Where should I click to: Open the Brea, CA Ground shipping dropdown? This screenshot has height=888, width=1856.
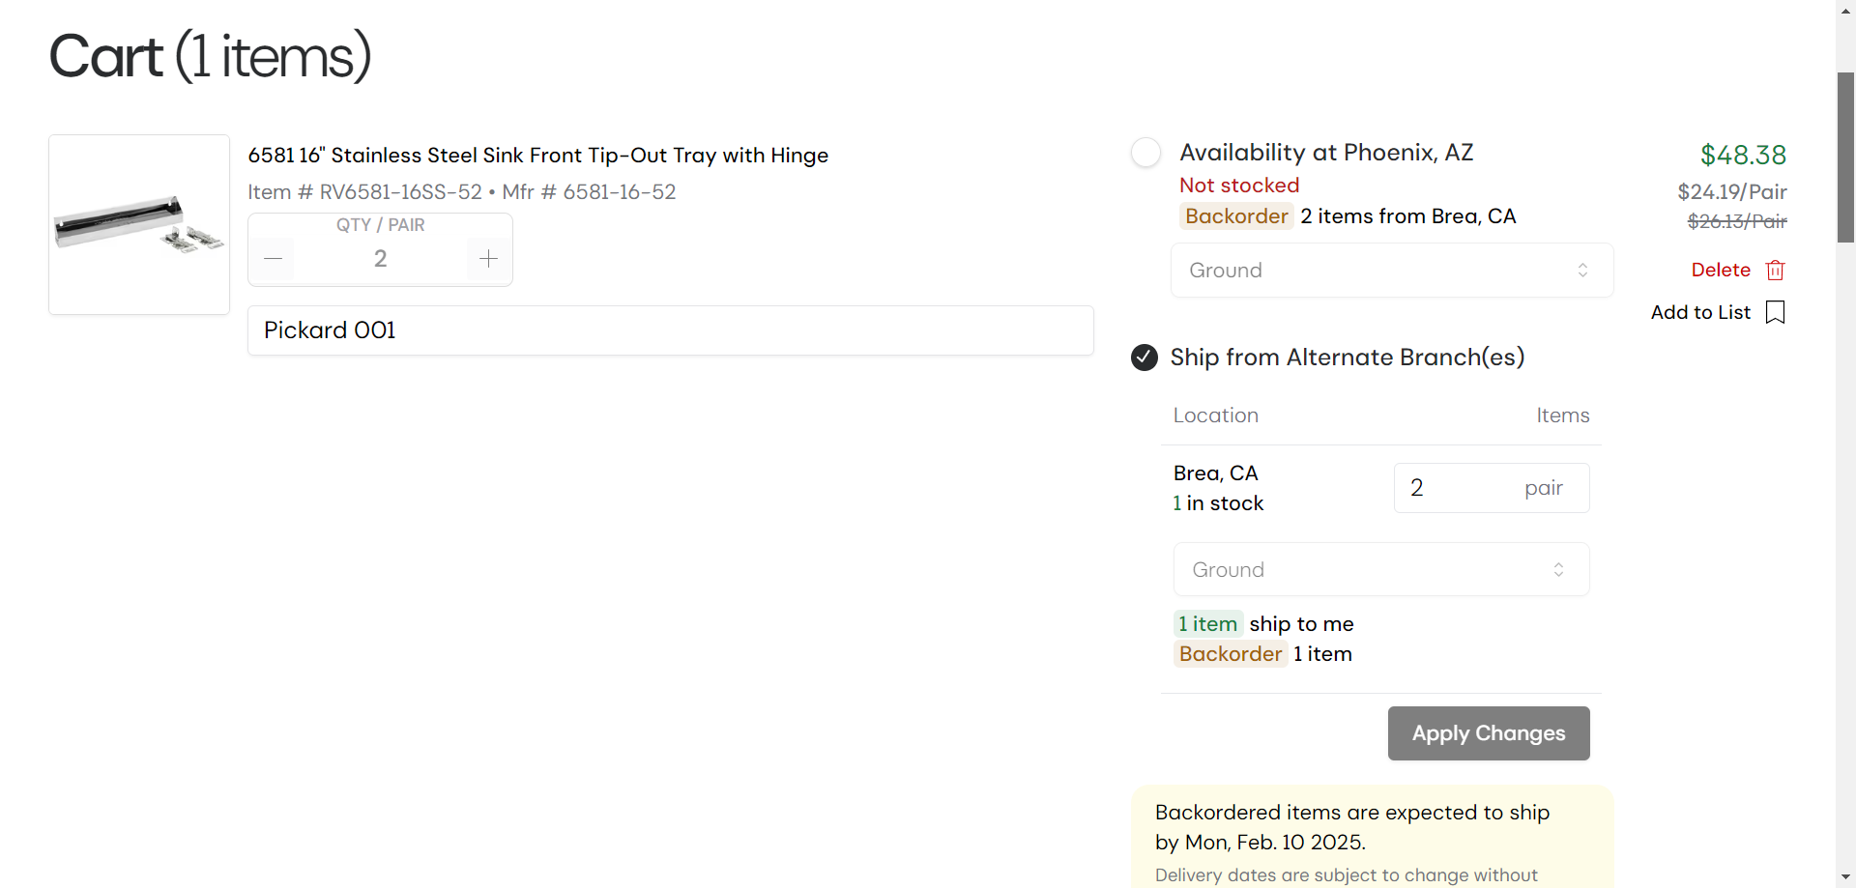[1381, 569]
